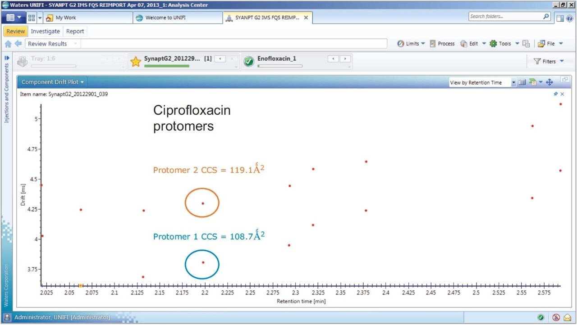Open the Component Drift Plot dropdown
The height and width of the screenshot is (325, 577).
[x=53, y=82]
